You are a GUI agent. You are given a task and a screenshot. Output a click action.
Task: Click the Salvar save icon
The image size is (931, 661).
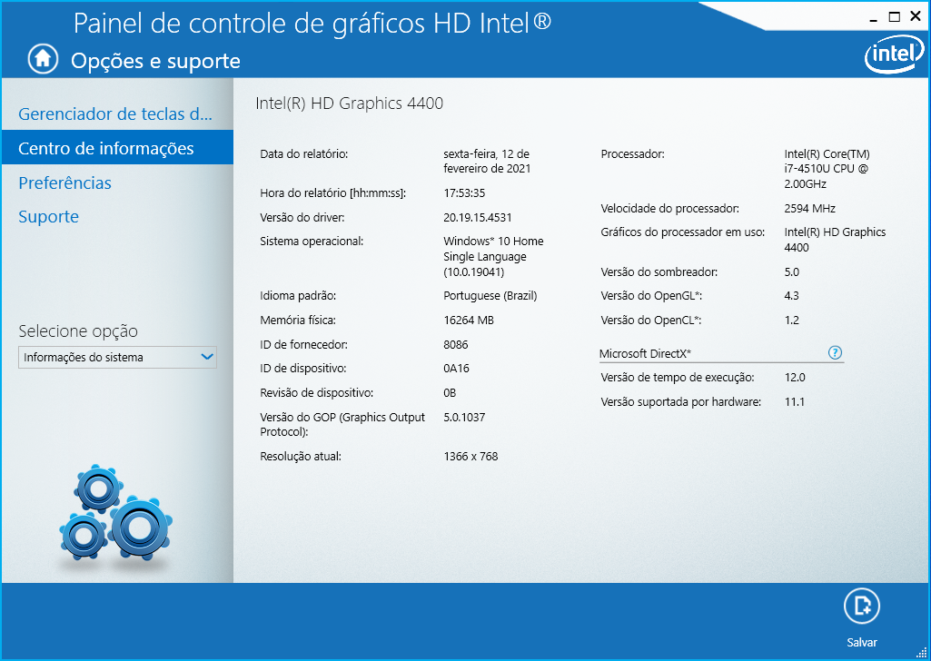(x=862, y=606)
